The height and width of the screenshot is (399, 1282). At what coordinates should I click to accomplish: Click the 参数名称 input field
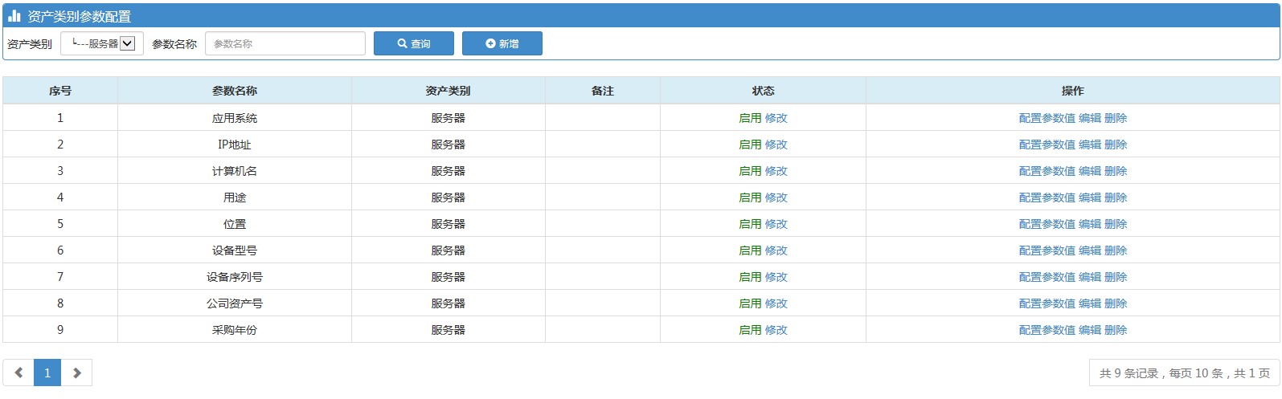[285, 43]
